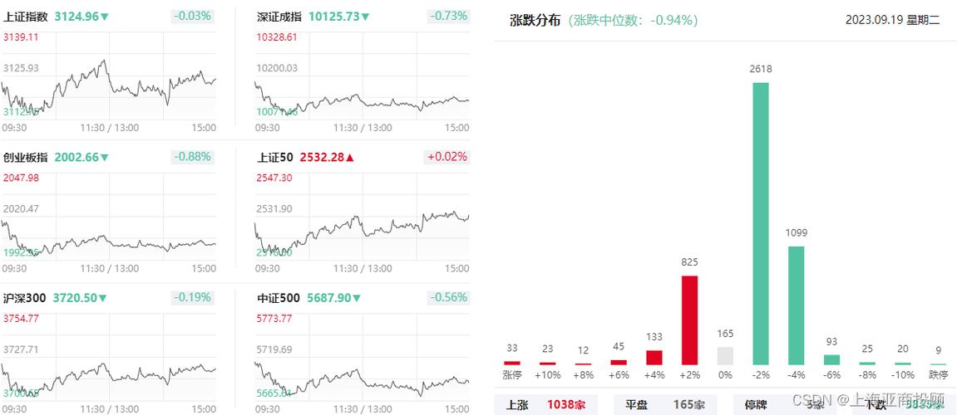Image resolution: width=957 pixels, height=415 pixels.
Task: Click the 涨停 axis label
Action: click(512, 375)
